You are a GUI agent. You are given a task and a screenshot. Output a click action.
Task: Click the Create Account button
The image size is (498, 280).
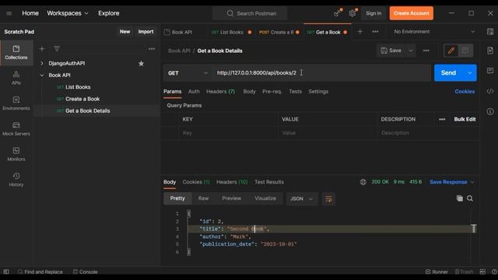pos(412,13)
